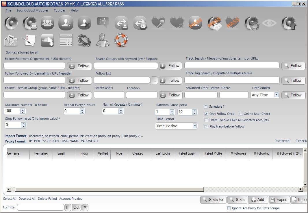Open the gear settings icon
The width and height of the screenshot is (308, 213).
coord(84,40)
